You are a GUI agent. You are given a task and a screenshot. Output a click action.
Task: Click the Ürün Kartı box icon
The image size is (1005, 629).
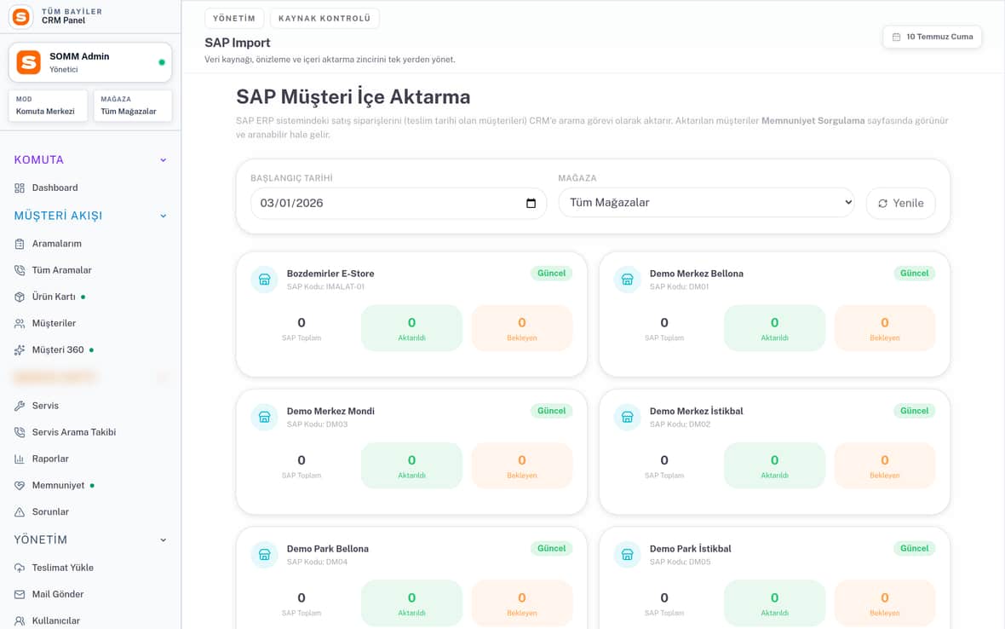[x=20, y=297]
